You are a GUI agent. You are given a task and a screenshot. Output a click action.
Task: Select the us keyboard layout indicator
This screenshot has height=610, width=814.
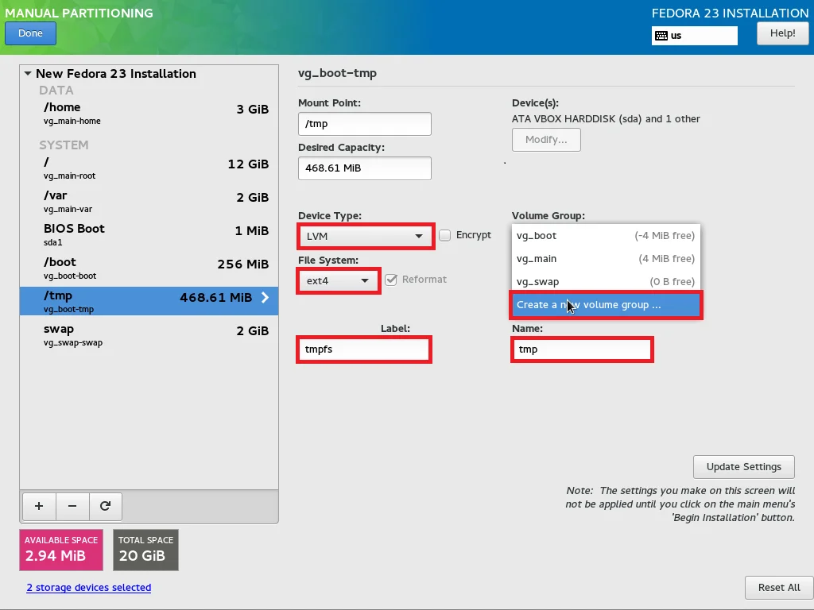click(x=695, y=36)
